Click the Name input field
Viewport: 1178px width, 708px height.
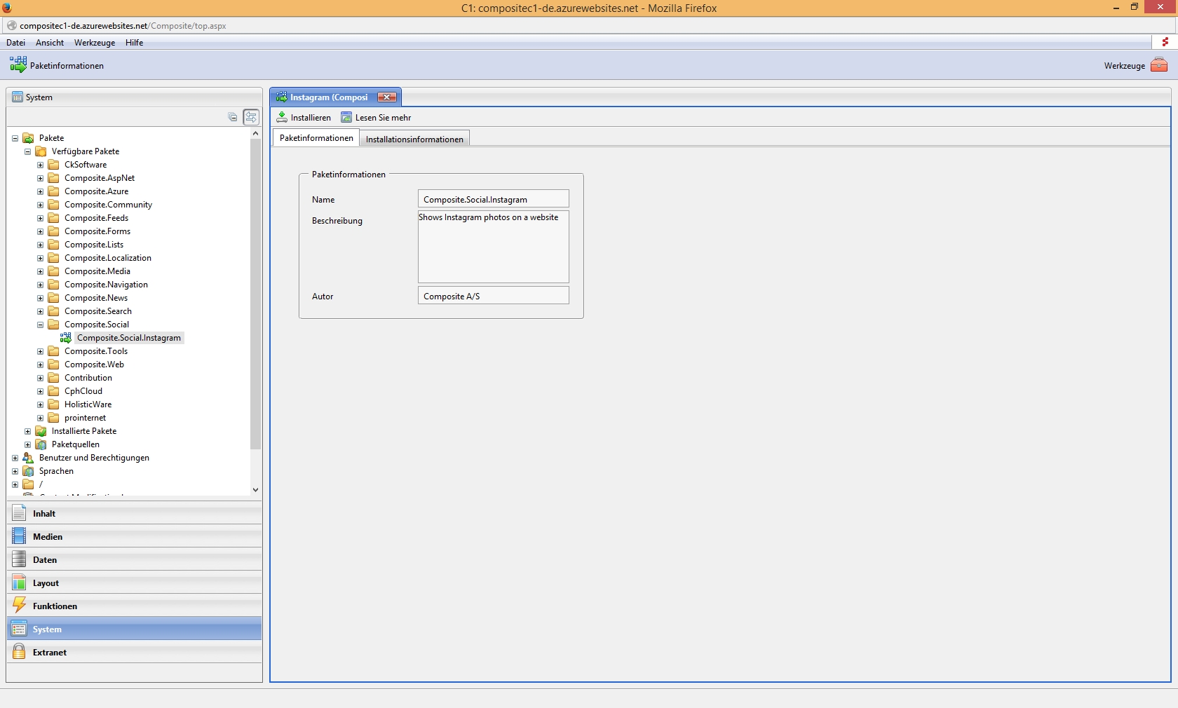493,199
